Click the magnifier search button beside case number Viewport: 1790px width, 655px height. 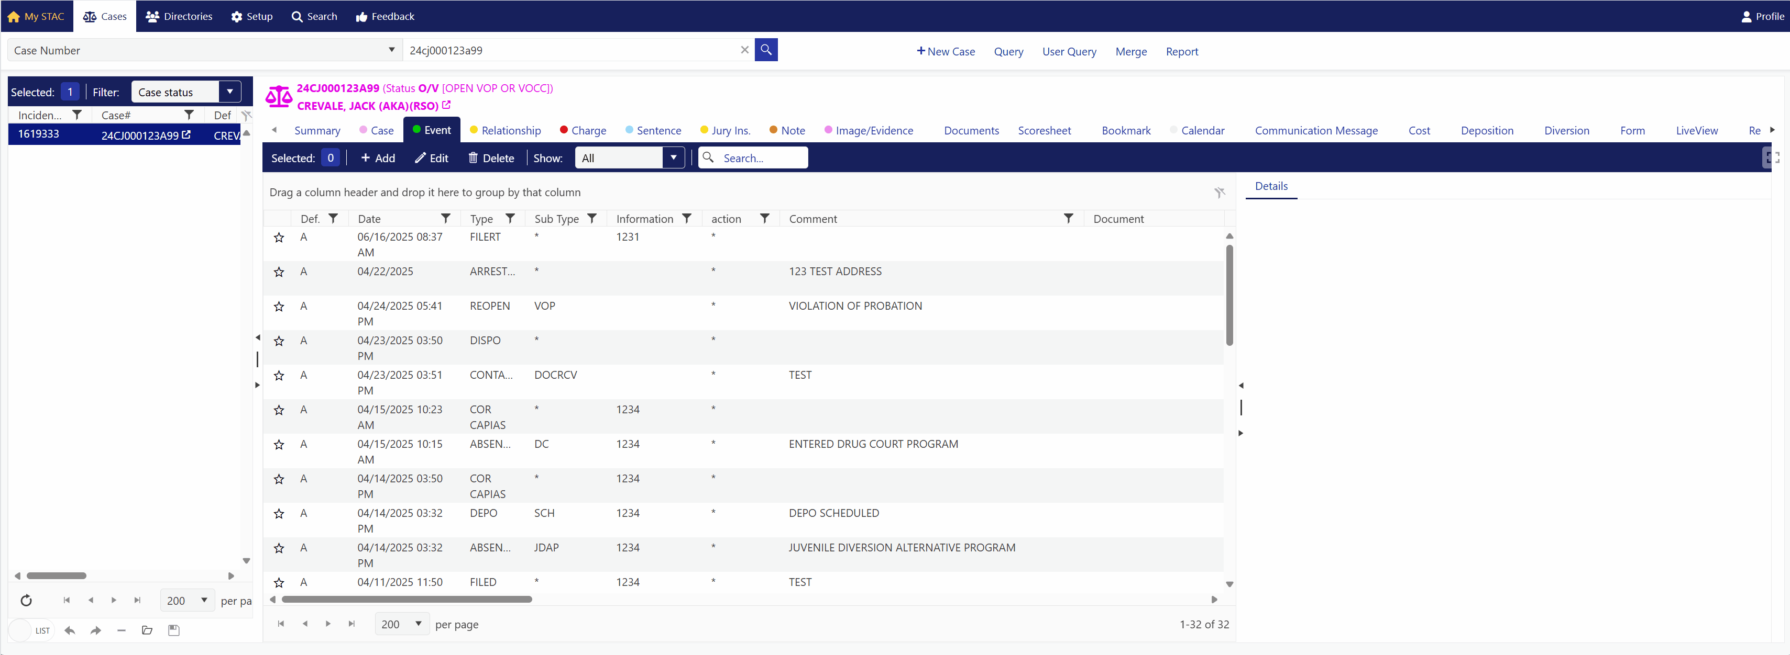[x=766, y=50]
